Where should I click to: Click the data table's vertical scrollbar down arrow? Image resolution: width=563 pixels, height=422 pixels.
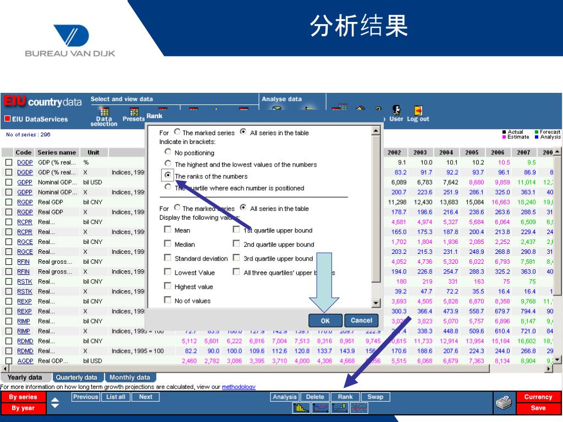(557, 359)
